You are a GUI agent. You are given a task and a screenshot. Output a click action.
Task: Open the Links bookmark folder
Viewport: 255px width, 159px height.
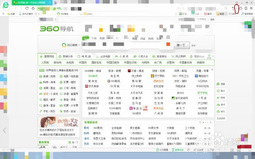(x=88, y=14)
